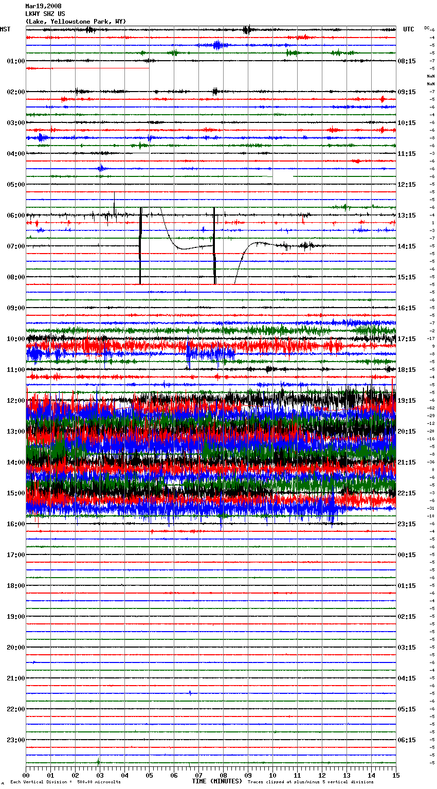The width and height of the screenshot is (437, 789).
Task: Select the 23:00 MST time label
Action: pos(15,740)
